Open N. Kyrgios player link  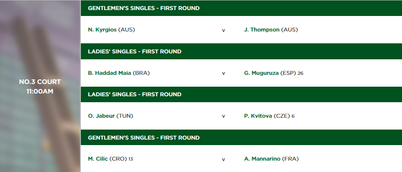tap(102, 30)
